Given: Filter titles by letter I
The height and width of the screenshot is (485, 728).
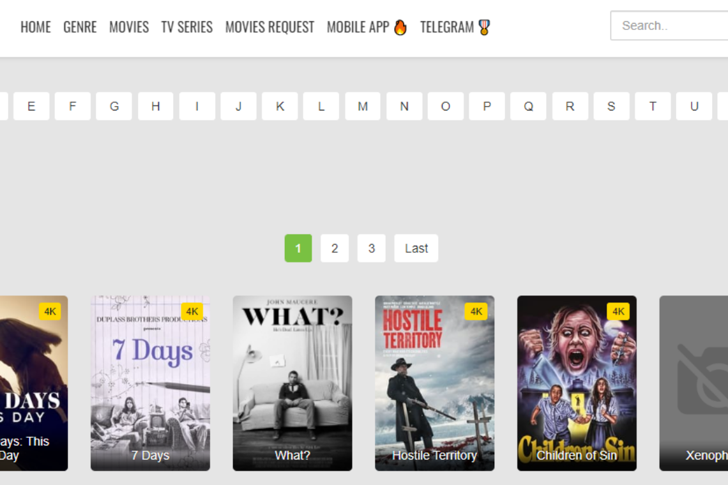Looking at the screenshot, I should pos(197,107).
